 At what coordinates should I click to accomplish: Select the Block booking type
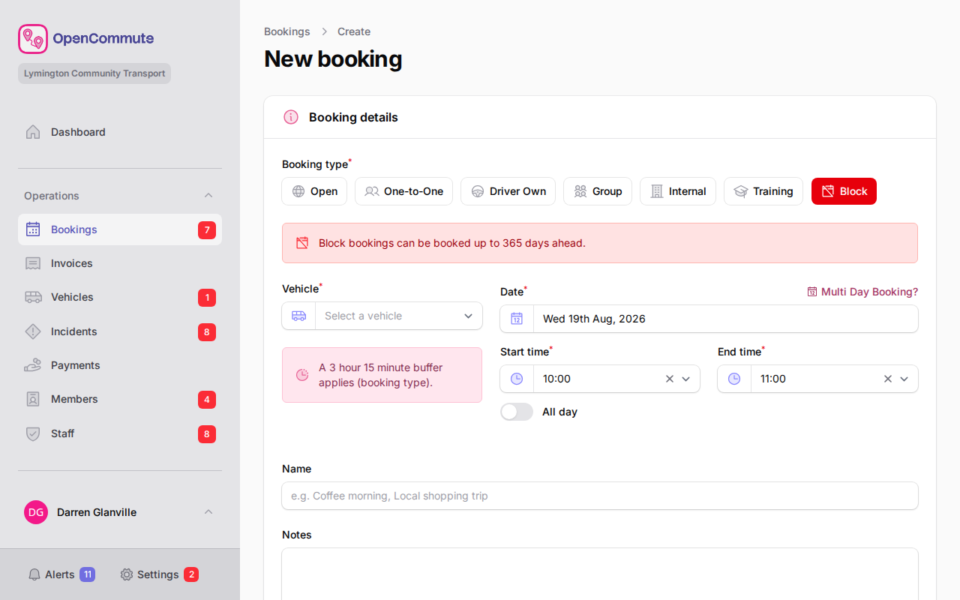(x=844, y=191)
